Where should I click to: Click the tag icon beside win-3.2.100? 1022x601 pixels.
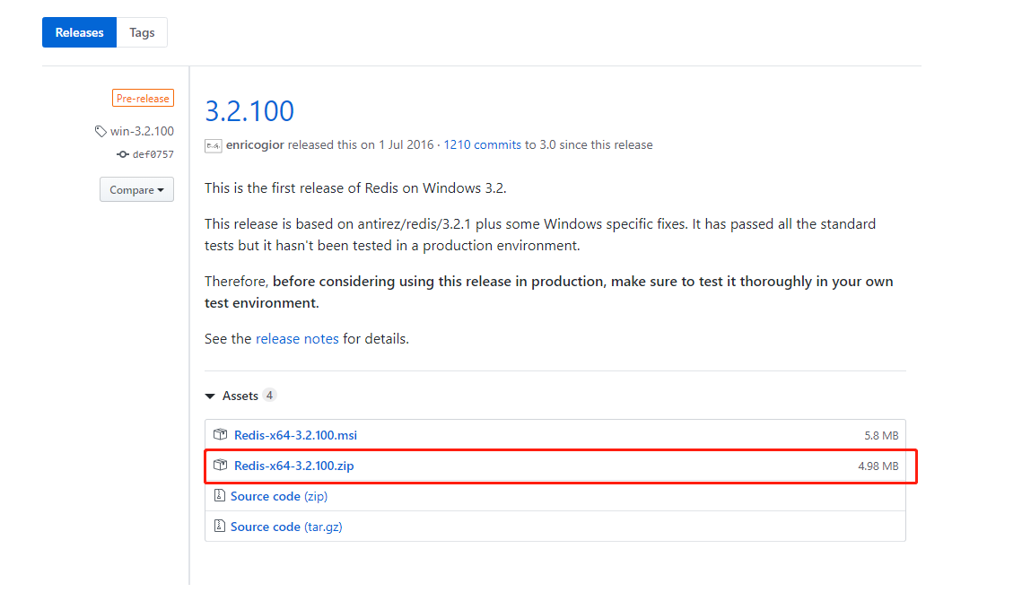coord(100,132)
